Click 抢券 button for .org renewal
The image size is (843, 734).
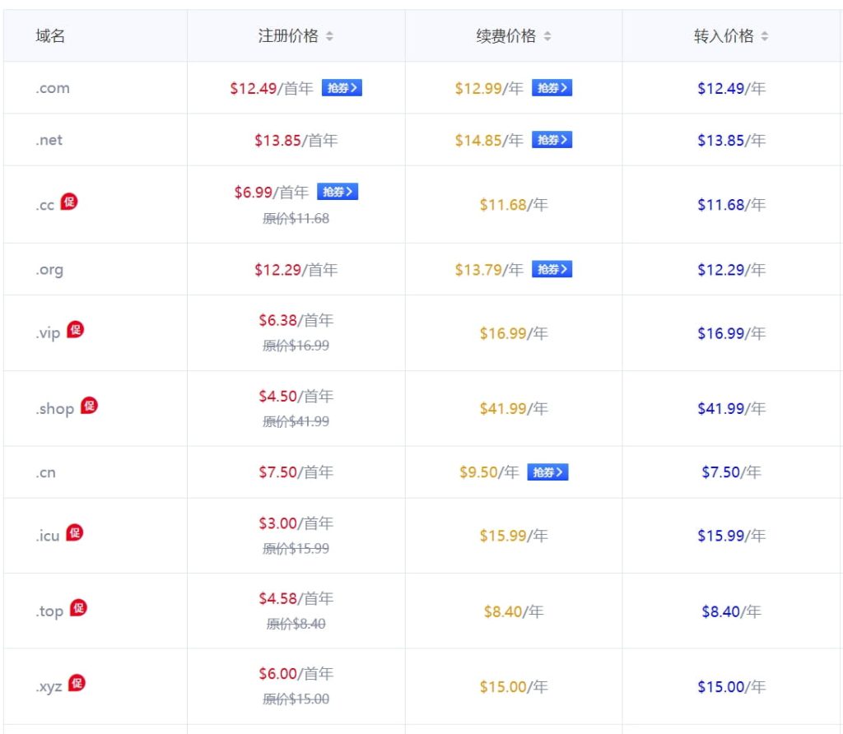(552, 269)
